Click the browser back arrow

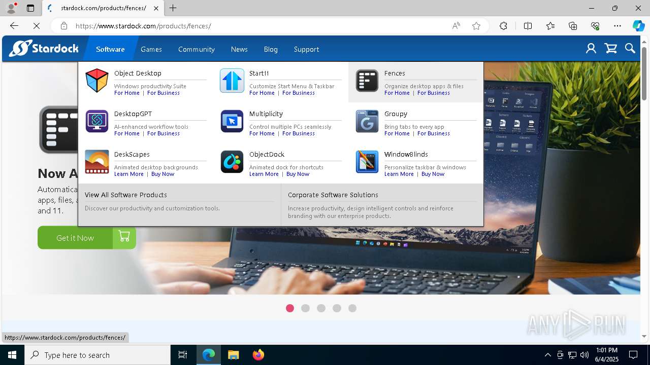coord(14,26)
